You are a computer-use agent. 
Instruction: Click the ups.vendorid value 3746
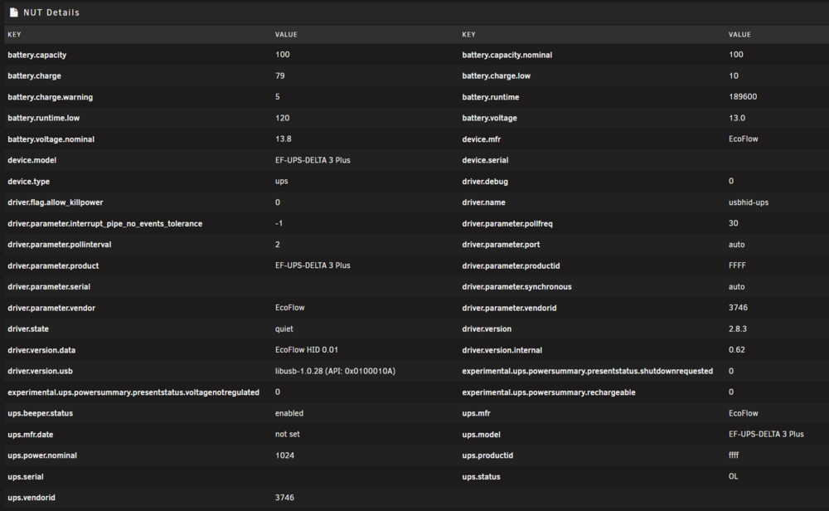284,498
